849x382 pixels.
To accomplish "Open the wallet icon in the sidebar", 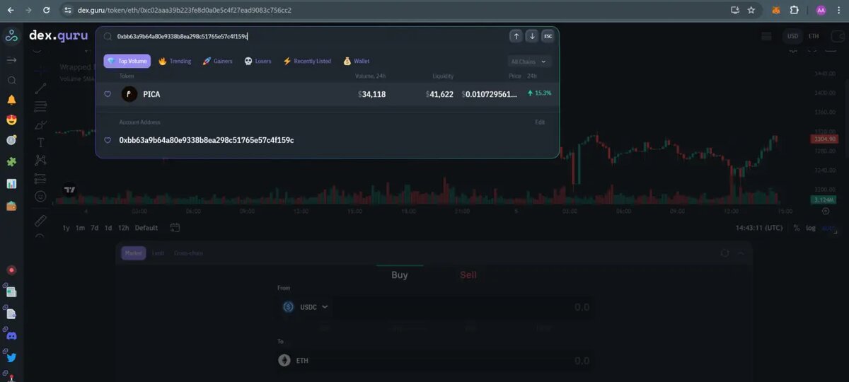I will (11, 206).
